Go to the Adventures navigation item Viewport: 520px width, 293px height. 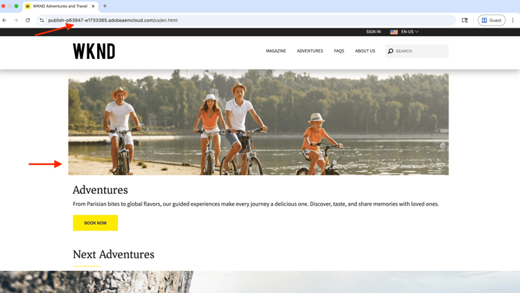point(310,51)
